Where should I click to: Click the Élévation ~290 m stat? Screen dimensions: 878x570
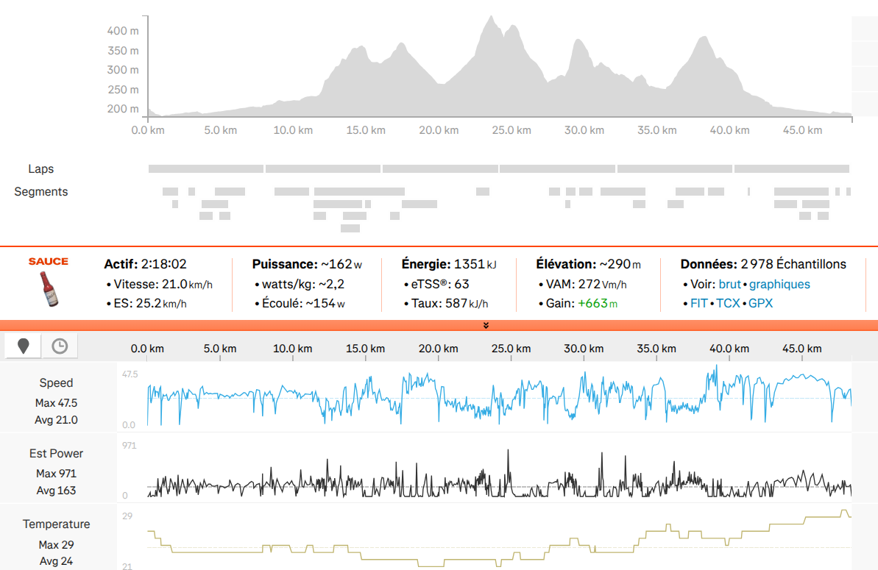click(588, 264)
